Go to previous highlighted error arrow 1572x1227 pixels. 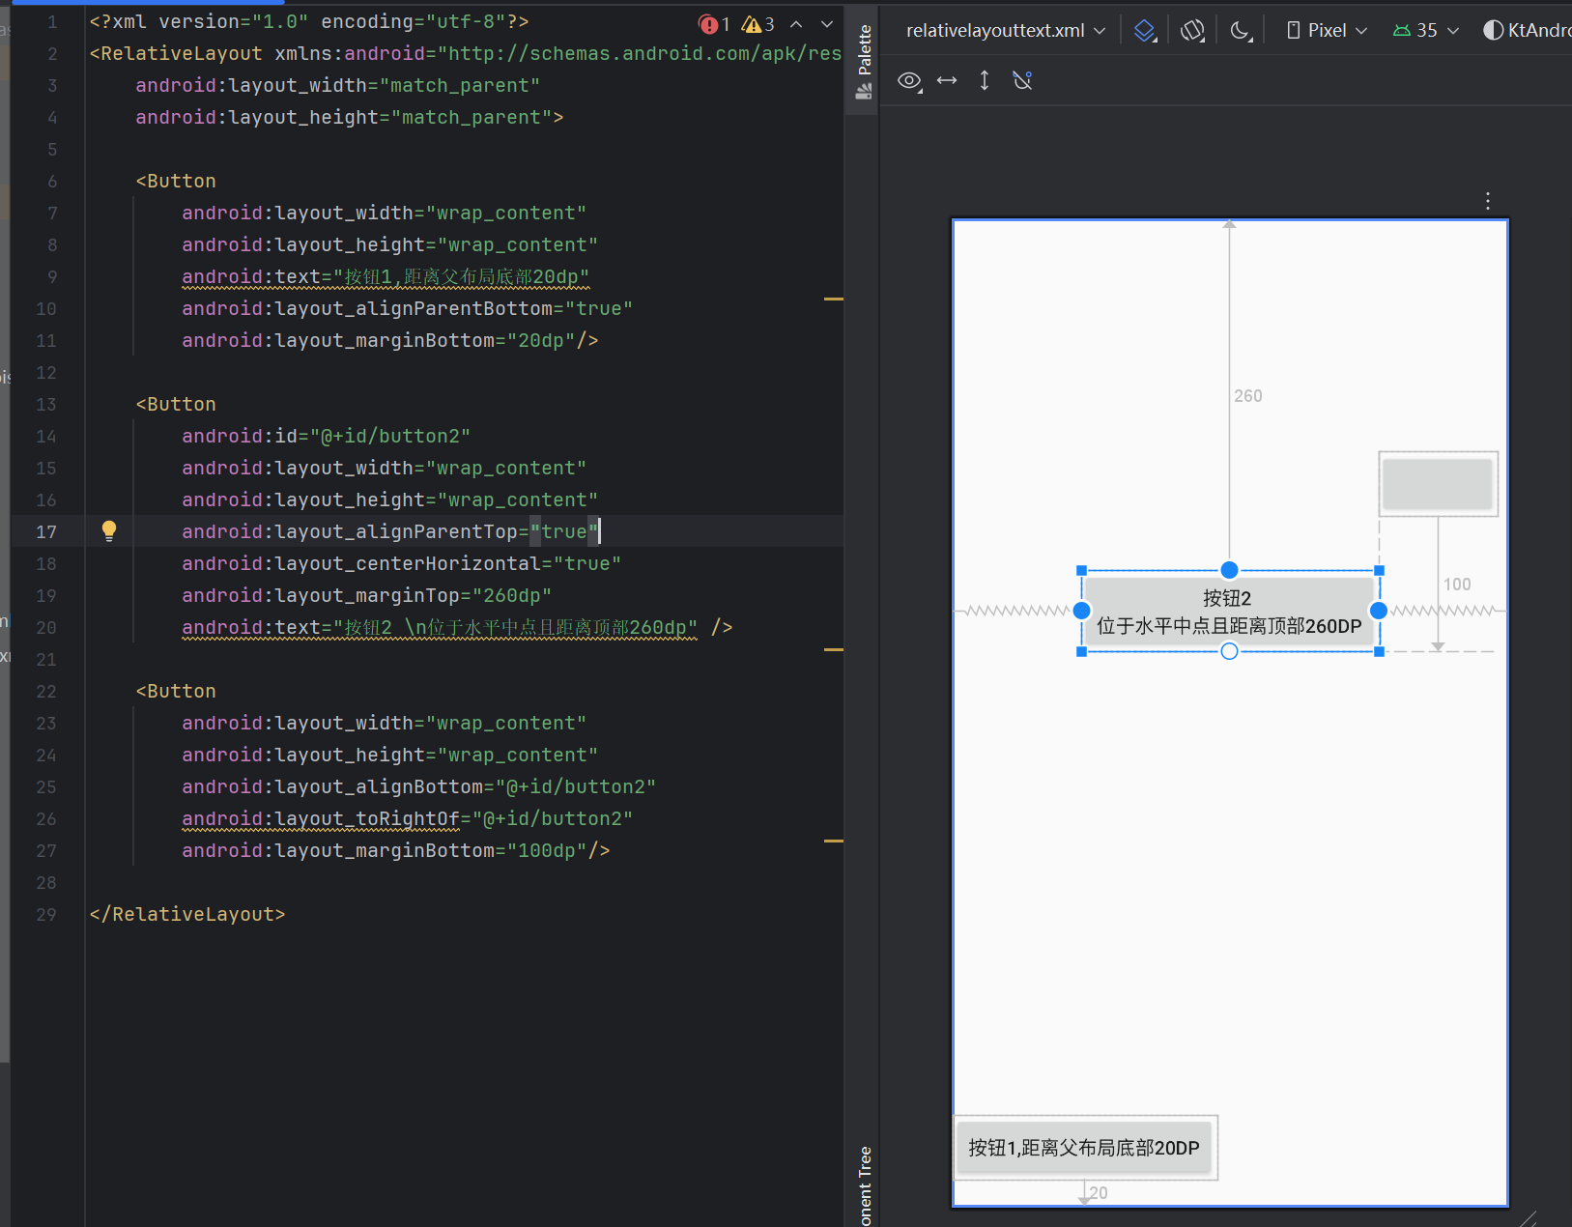(796, 24)
